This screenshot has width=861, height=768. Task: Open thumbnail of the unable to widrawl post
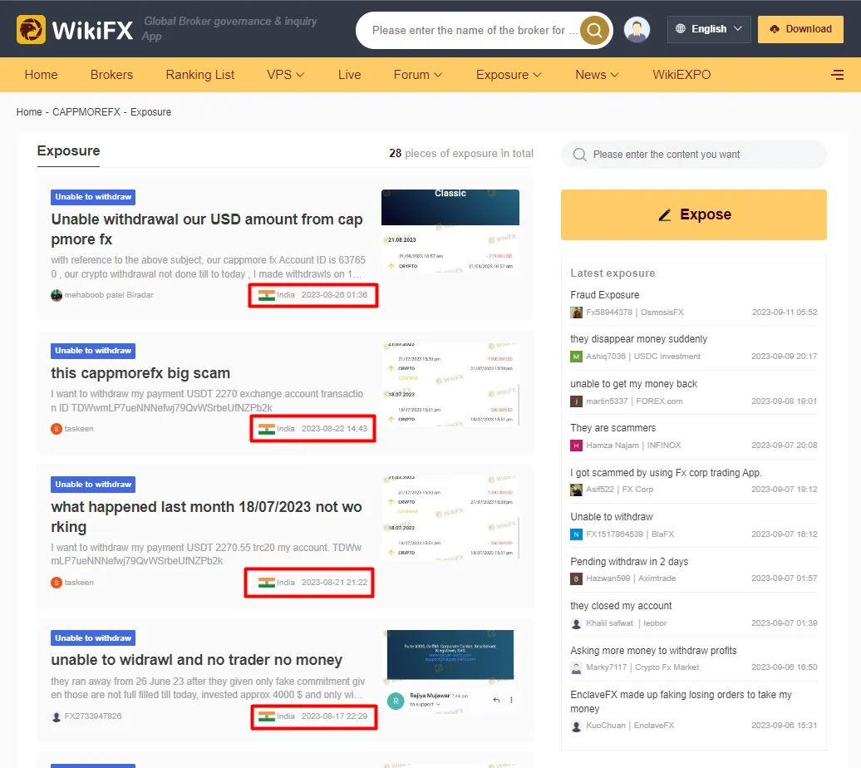coord(450,672)
